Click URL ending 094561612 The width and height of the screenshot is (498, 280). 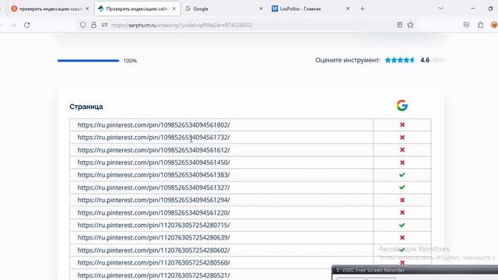153,150
